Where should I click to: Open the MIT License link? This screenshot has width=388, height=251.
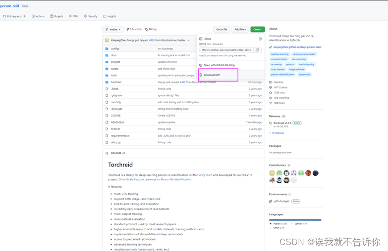pyautogui.click(x=278, y=87)
